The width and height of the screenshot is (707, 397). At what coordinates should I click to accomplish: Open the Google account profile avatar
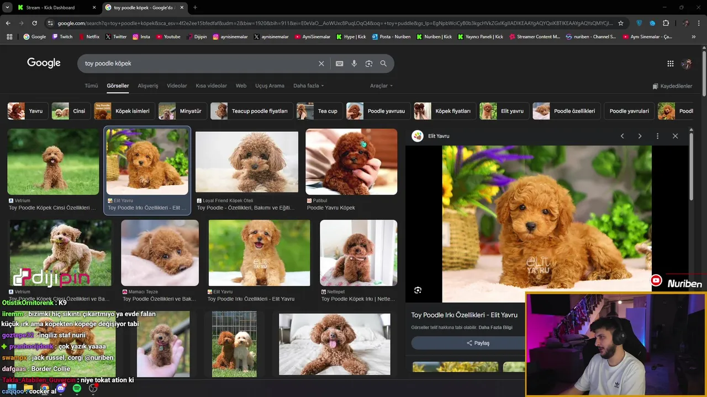tap(687, 63)
